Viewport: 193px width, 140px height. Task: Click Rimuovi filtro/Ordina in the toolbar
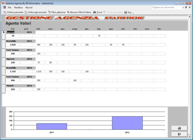[x=79, y=12]
